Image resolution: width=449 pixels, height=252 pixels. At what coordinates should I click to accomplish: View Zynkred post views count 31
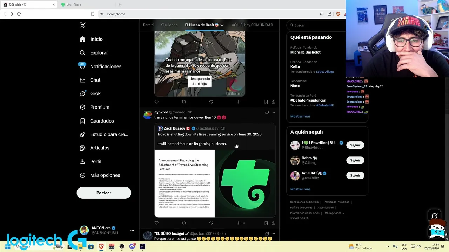pos(241,223)
